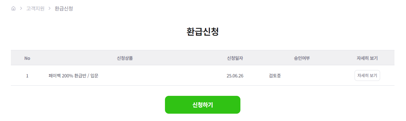Open the 페이백 200% 환급반 / 입문 item
This screenshot has height=121, width=406.
[x=74, y=76]
